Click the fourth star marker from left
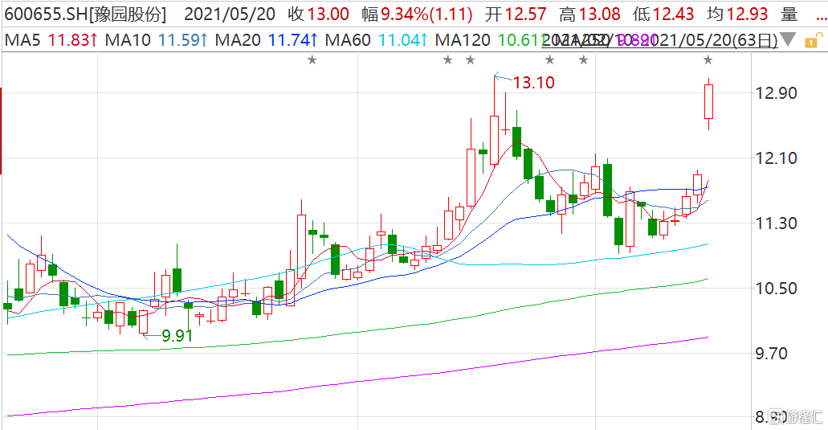828x430 pixels. 549,60
